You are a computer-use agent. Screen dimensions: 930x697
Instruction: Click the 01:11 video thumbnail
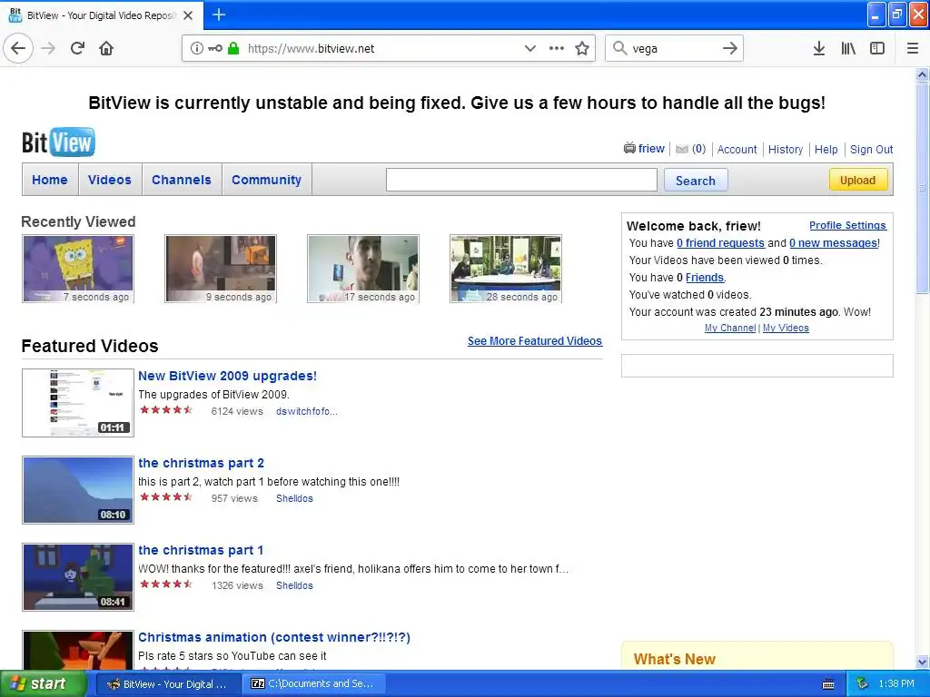coord(78,403)
